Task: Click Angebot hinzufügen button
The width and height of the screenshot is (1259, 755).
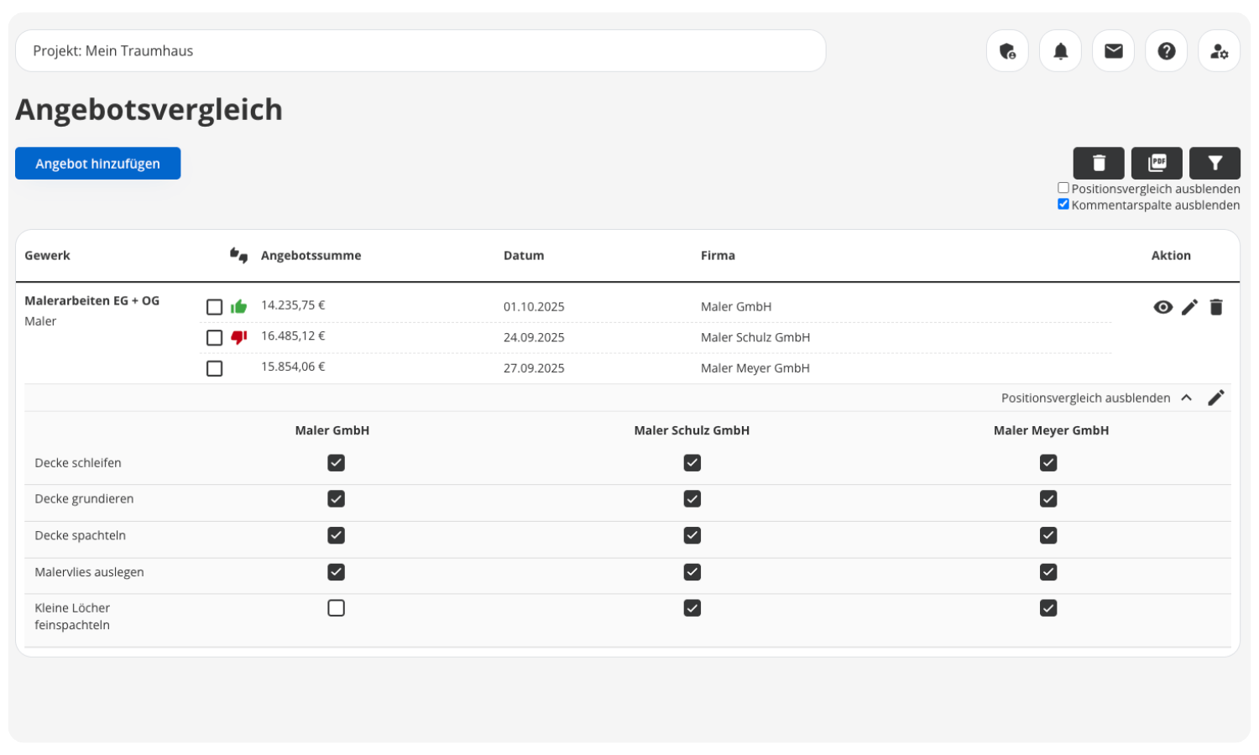Action: (97, 164)
